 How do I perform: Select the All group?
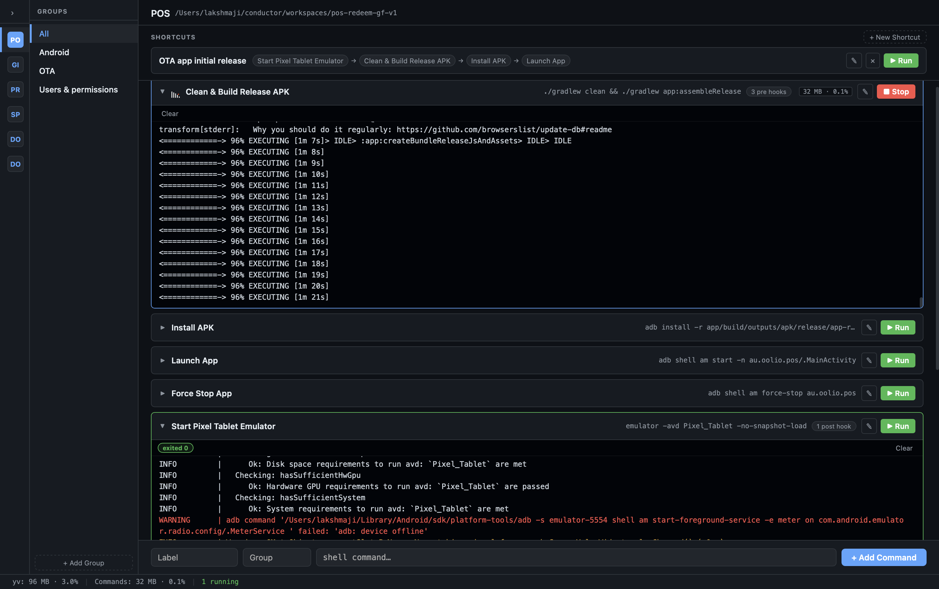(x=84, y=34)
